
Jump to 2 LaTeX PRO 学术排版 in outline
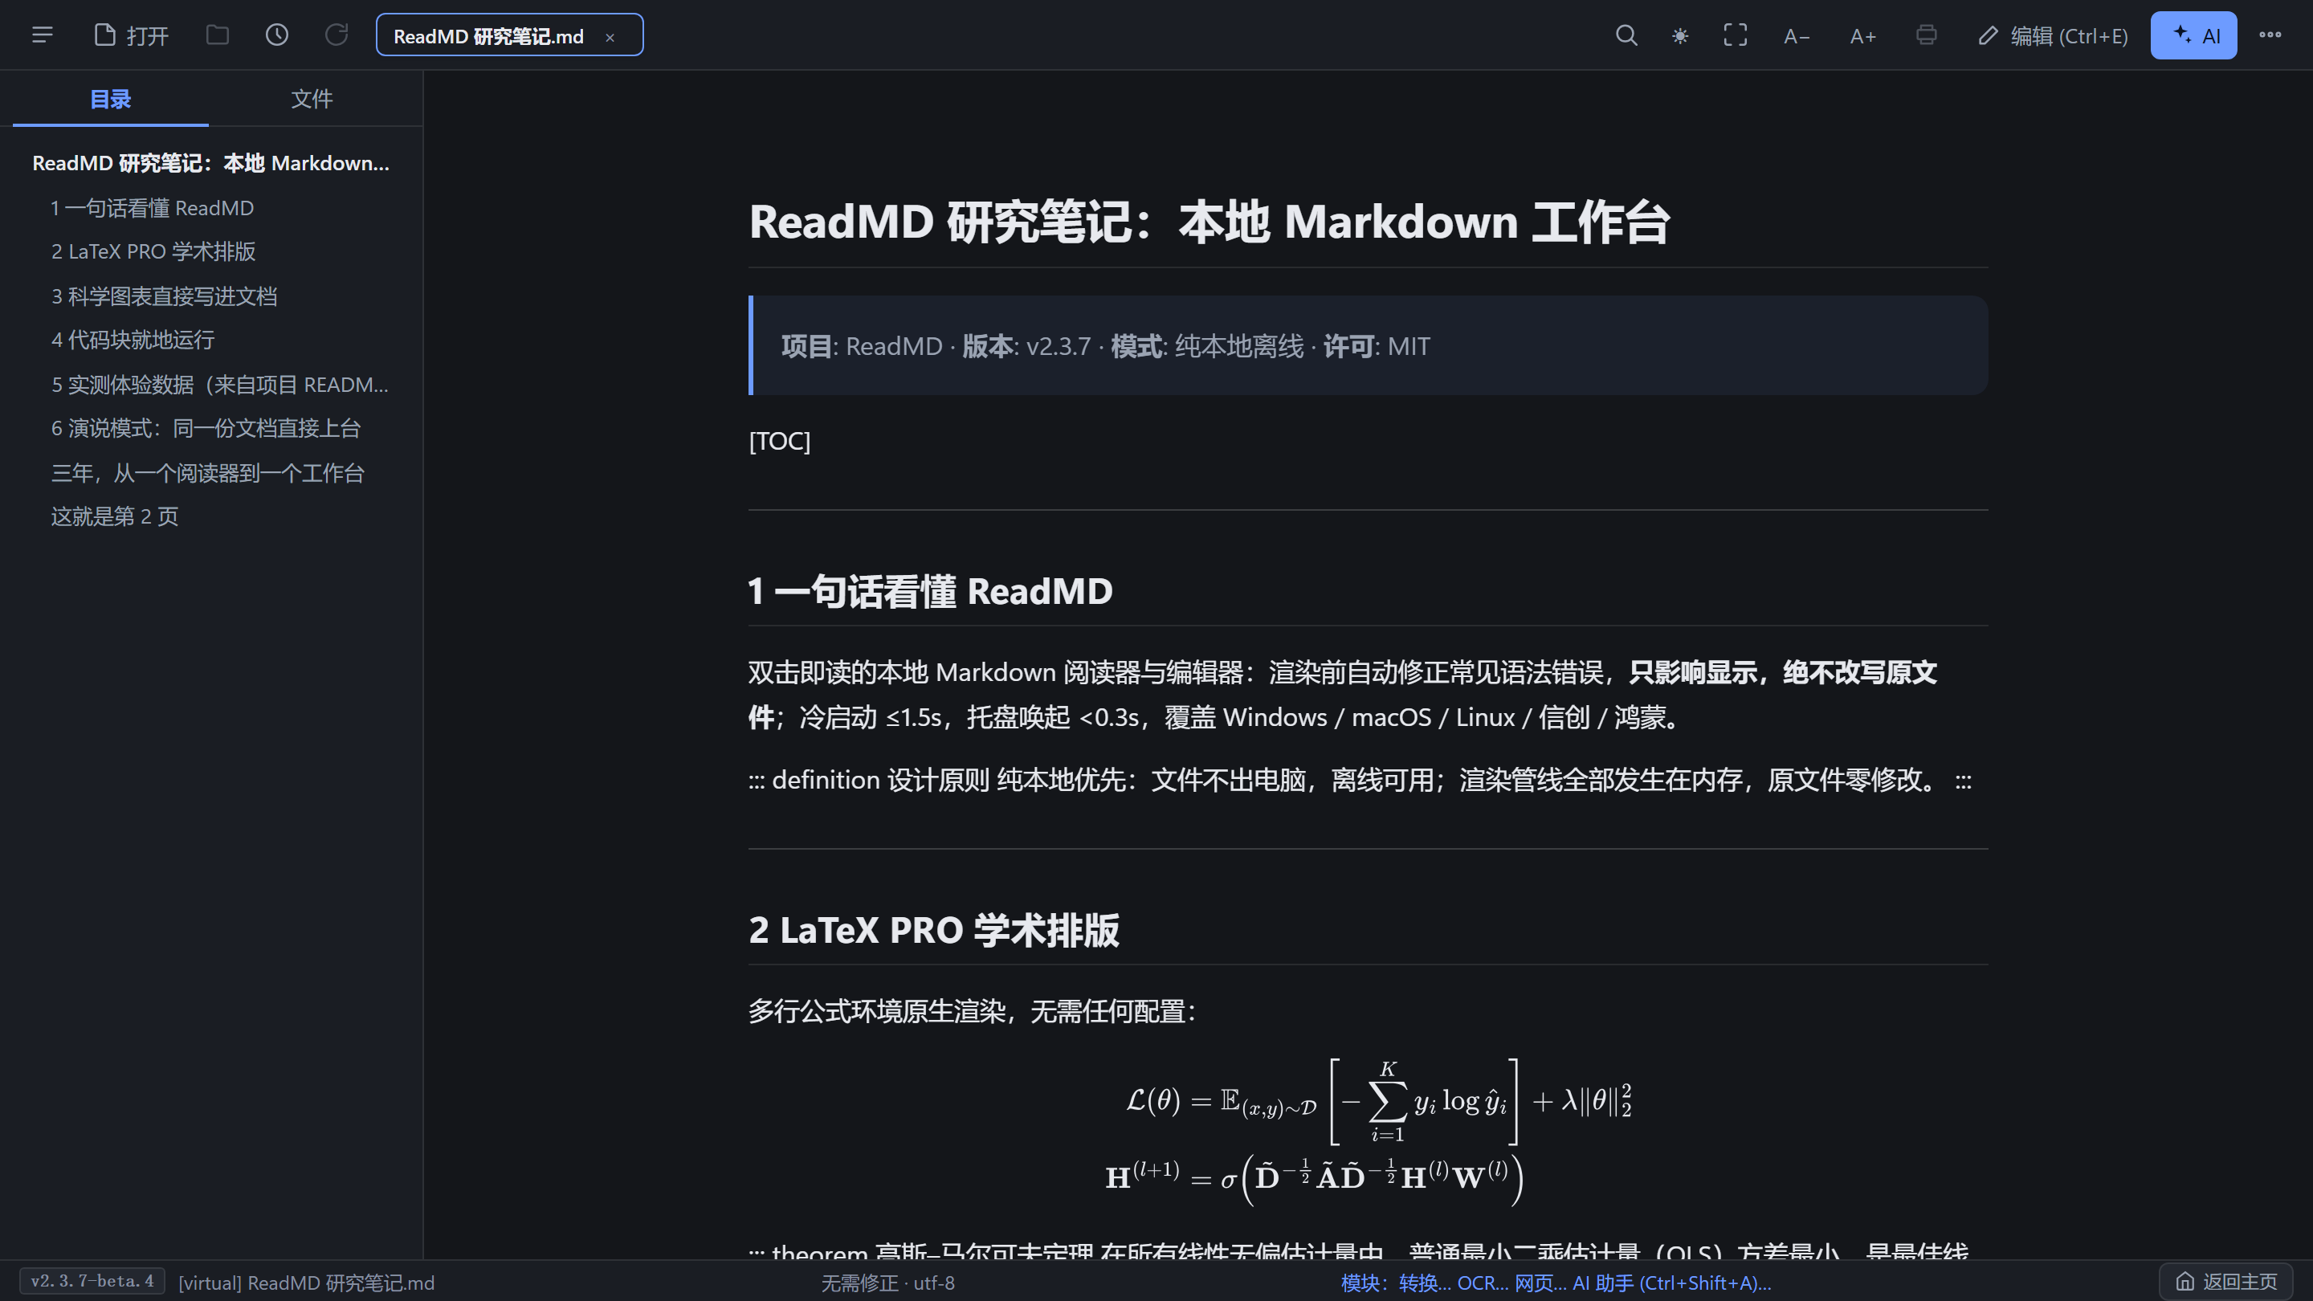click(x=153, y=251)
